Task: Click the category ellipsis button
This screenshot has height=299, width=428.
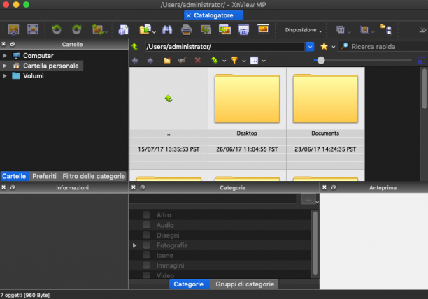Action: 308,200
